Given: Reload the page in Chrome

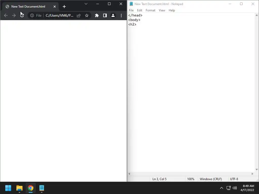Looking at the screenshot, I should 22,15.
